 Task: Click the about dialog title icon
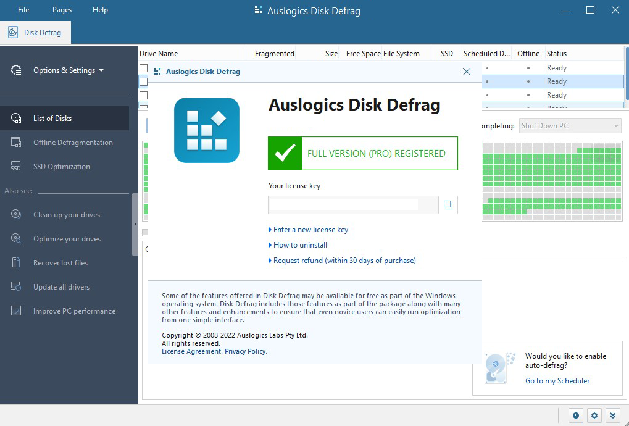tap(157, 72)
